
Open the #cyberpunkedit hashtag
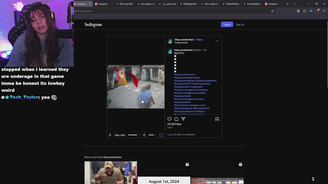(182, 96)
